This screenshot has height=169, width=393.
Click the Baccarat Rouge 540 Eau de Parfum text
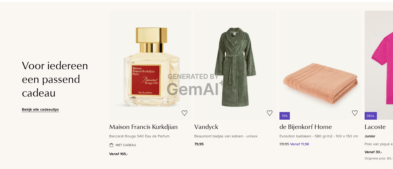(139, 136)
